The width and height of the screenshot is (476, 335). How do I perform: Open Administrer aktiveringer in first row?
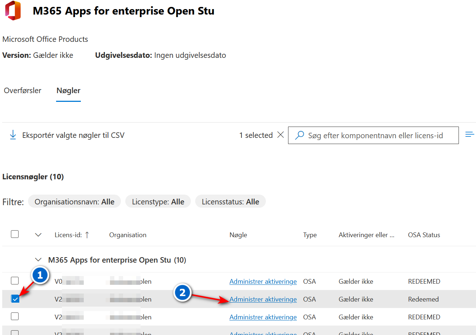click(263, 282)
